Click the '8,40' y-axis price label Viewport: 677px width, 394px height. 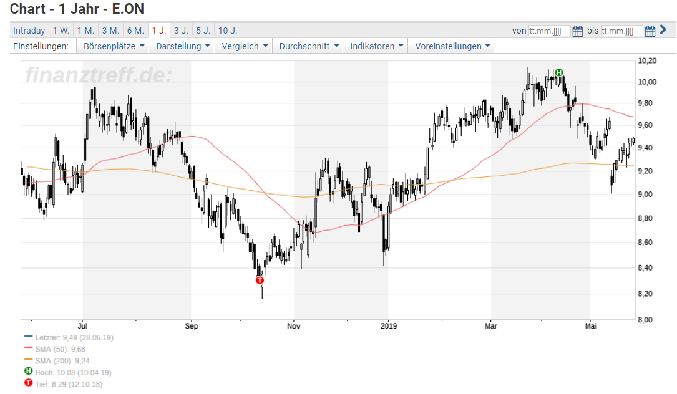click(x=645, y=267)
